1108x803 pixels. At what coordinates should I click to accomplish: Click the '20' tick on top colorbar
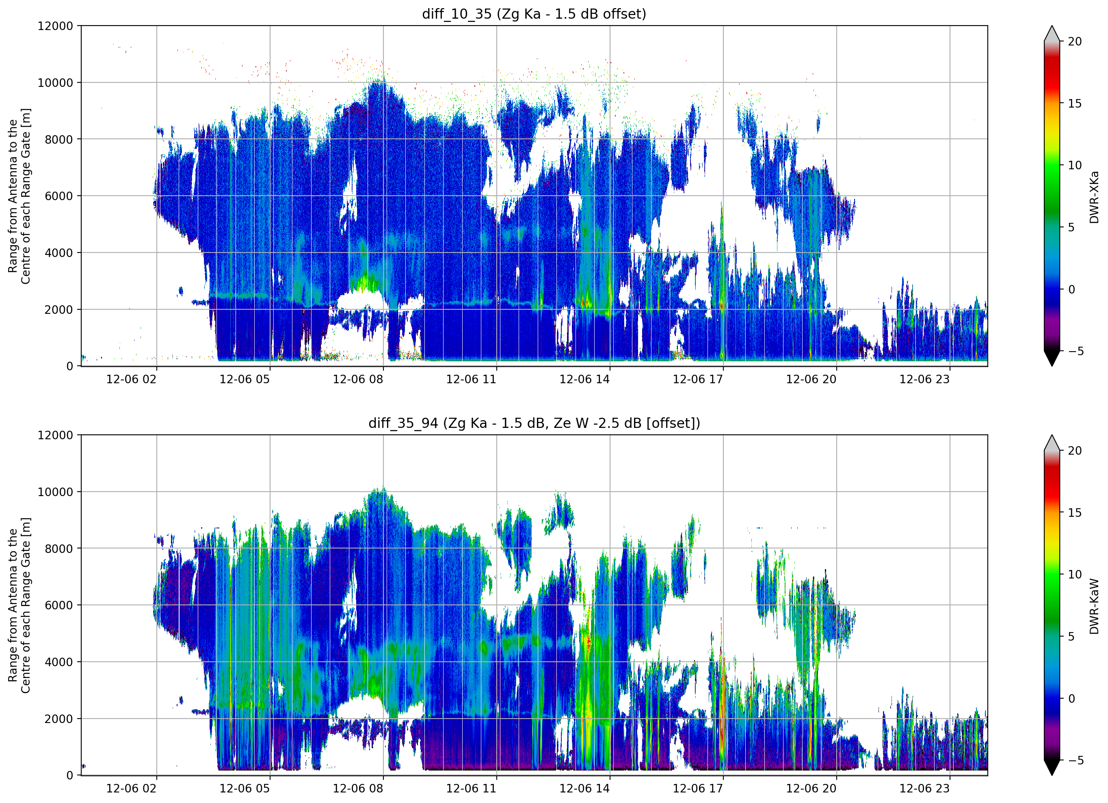[1075, 41]
